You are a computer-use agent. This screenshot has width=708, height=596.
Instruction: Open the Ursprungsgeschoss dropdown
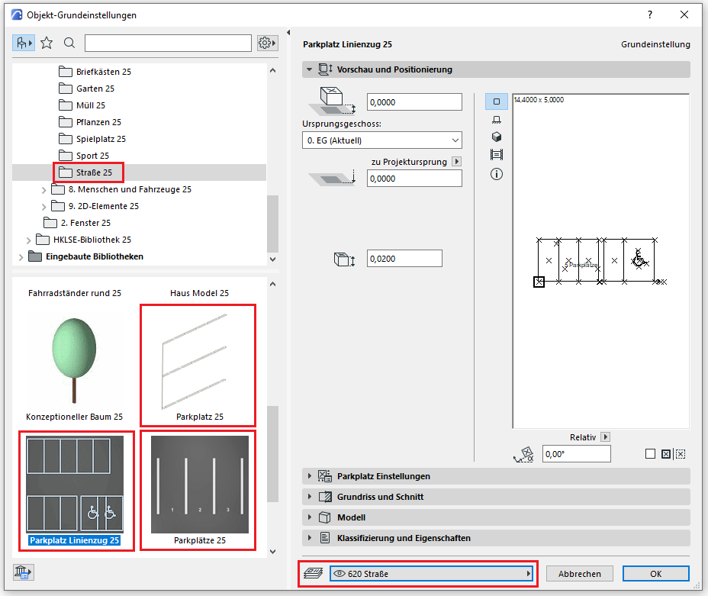[x=381, y=140]
